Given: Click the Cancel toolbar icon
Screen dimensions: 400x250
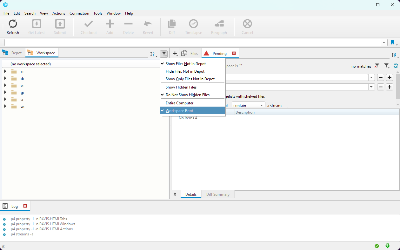Looking at the screenshot, I should [x=247, y=24].
